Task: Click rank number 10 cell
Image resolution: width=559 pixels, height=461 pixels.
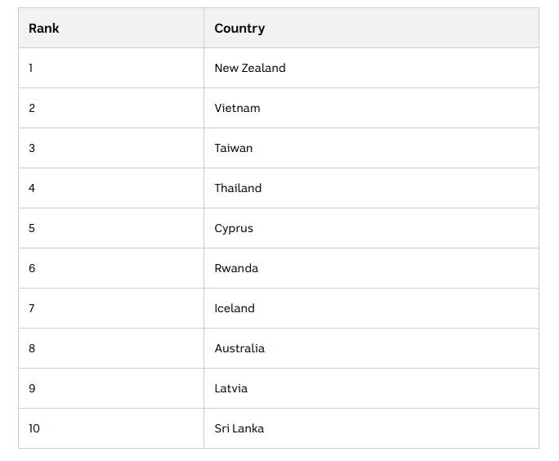Action: pyautogui.click(x=111, y=428)
